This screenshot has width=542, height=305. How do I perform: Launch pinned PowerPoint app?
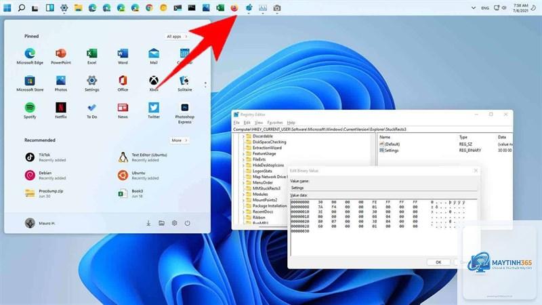61,56
